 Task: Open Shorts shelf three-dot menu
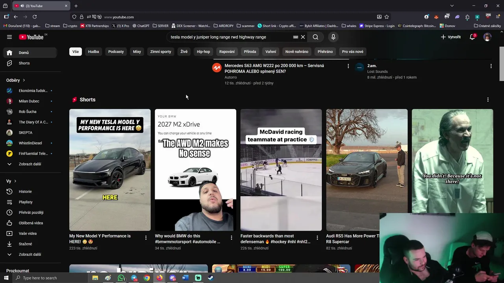[488, 100]
